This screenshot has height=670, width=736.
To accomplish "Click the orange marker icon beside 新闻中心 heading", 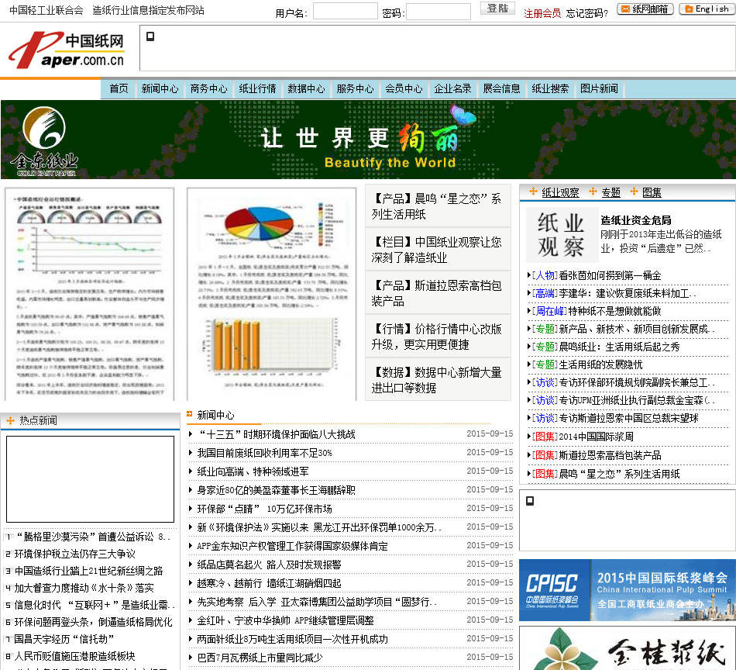I will coord(190,414).
